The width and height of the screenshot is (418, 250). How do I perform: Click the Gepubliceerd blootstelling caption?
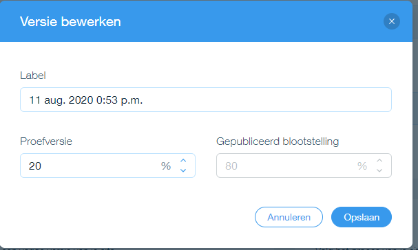[x=278, y=141]
